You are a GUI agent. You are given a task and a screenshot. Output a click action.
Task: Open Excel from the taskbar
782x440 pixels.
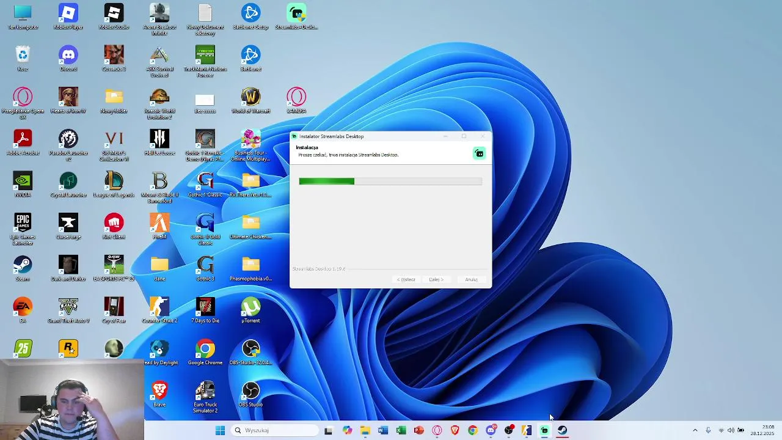401,430
